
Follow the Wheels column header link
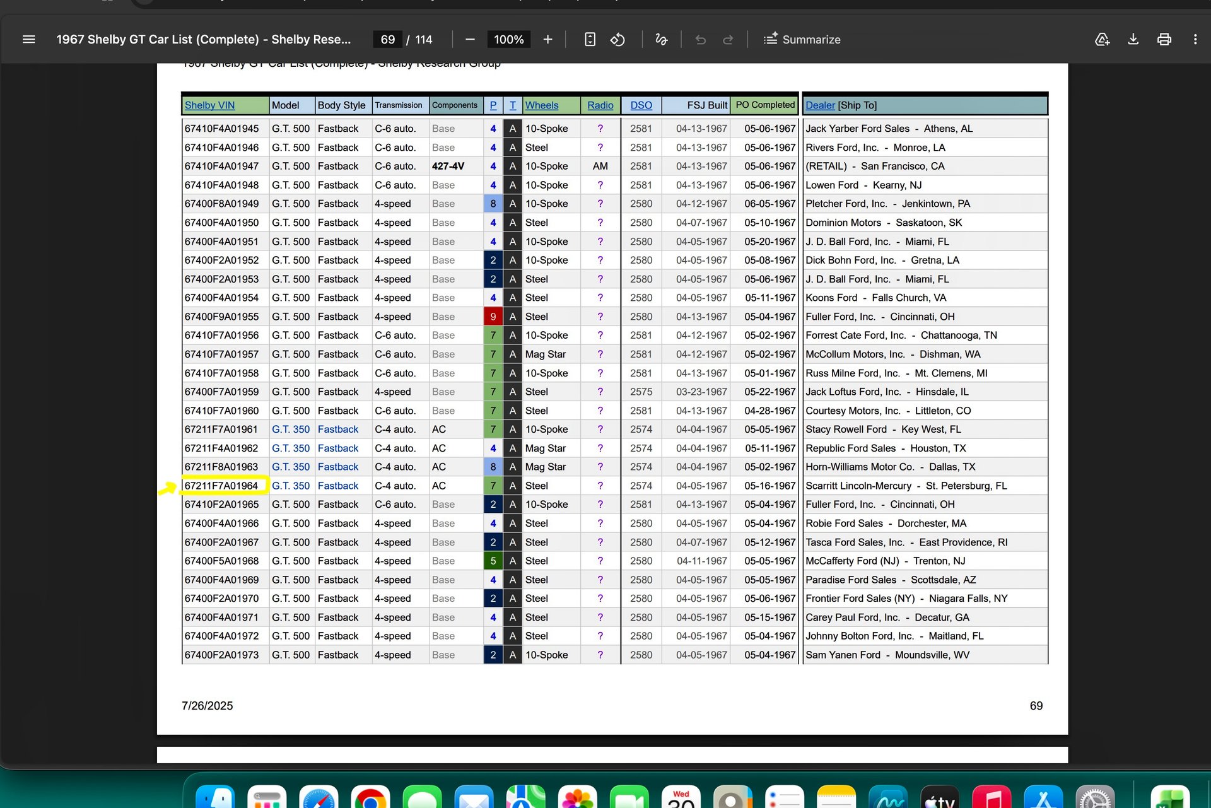[542, 105]
